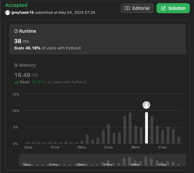Click the 10% axis label
194x173 pixels.
pyautogui.click(x=16, y=111)
